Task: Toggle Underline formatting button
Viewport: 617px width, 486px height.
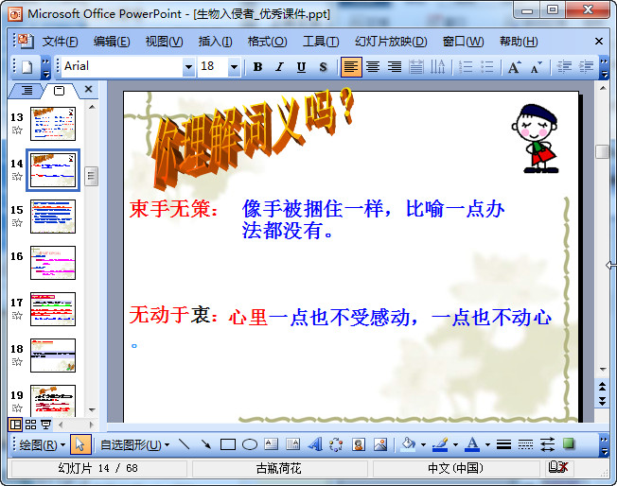Action: pyautogui.click(x=301, y=67)
